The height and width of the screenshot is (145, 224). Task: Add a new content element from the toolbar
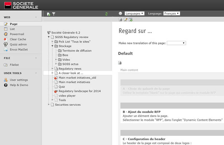[x=130, y=20]
